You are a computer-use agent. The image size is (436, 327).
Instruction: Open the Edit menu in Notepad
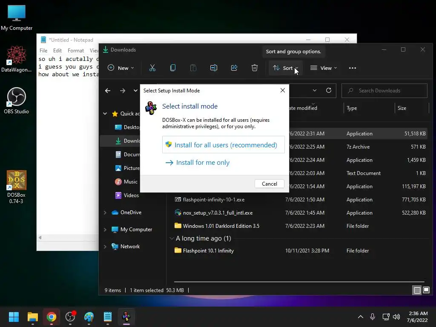[57, 51]
